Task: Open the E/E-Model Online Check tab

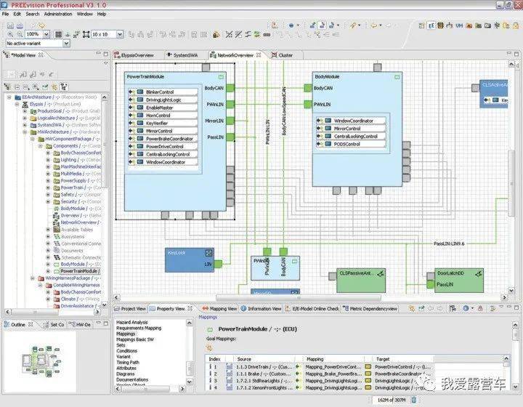Action: point(312,309)
